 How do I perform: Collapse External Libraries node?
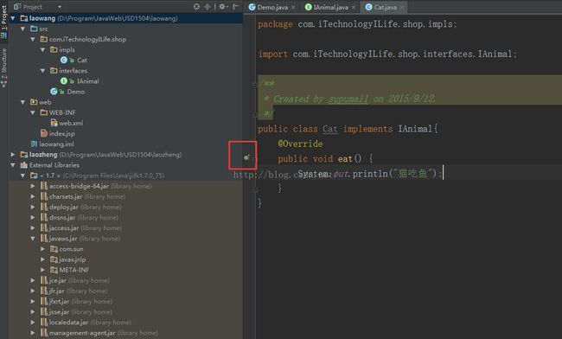click(x=13, y=165)
